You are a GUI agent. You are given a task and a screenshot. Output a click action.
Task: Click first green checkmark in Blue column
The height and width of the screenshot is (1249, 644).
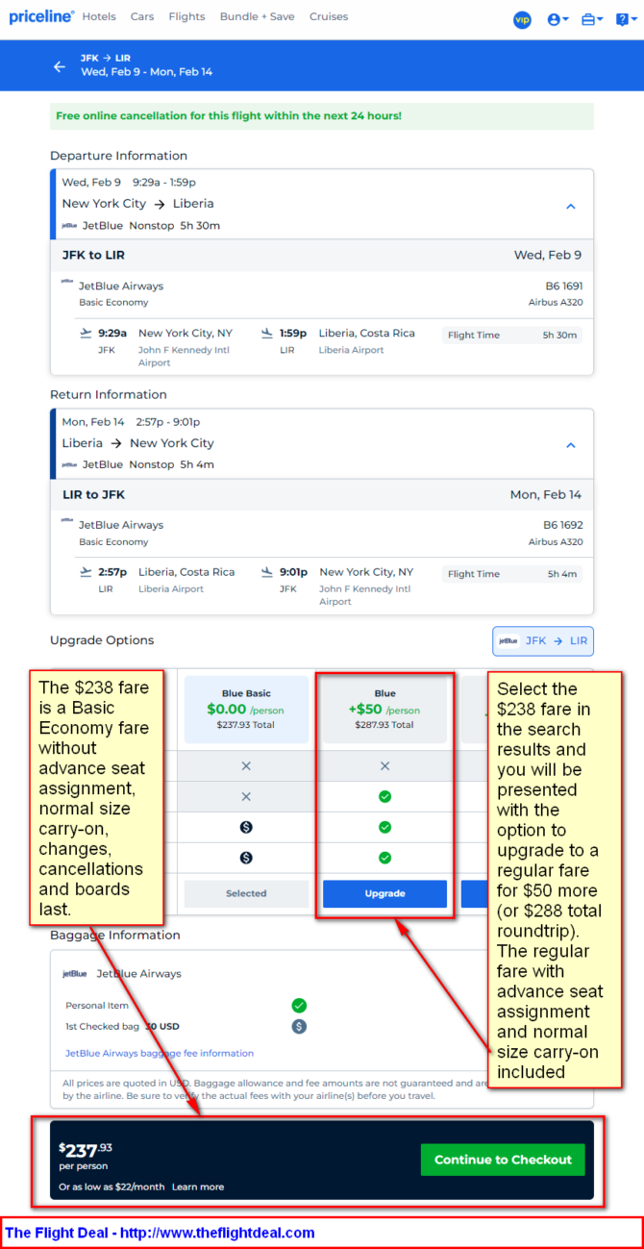[384, 796]
